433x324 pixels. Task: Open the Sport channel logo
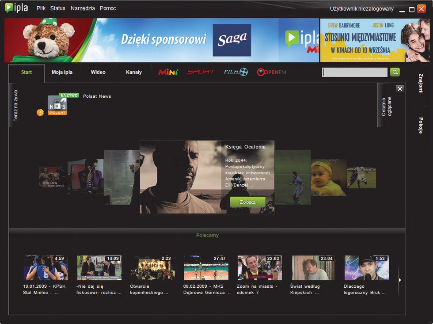pyautogui.click(x=201, y=72)
